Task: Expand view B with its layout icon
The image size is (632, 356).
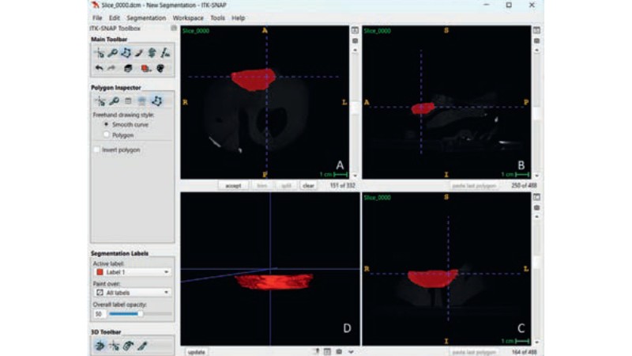Action: (536, 30)
